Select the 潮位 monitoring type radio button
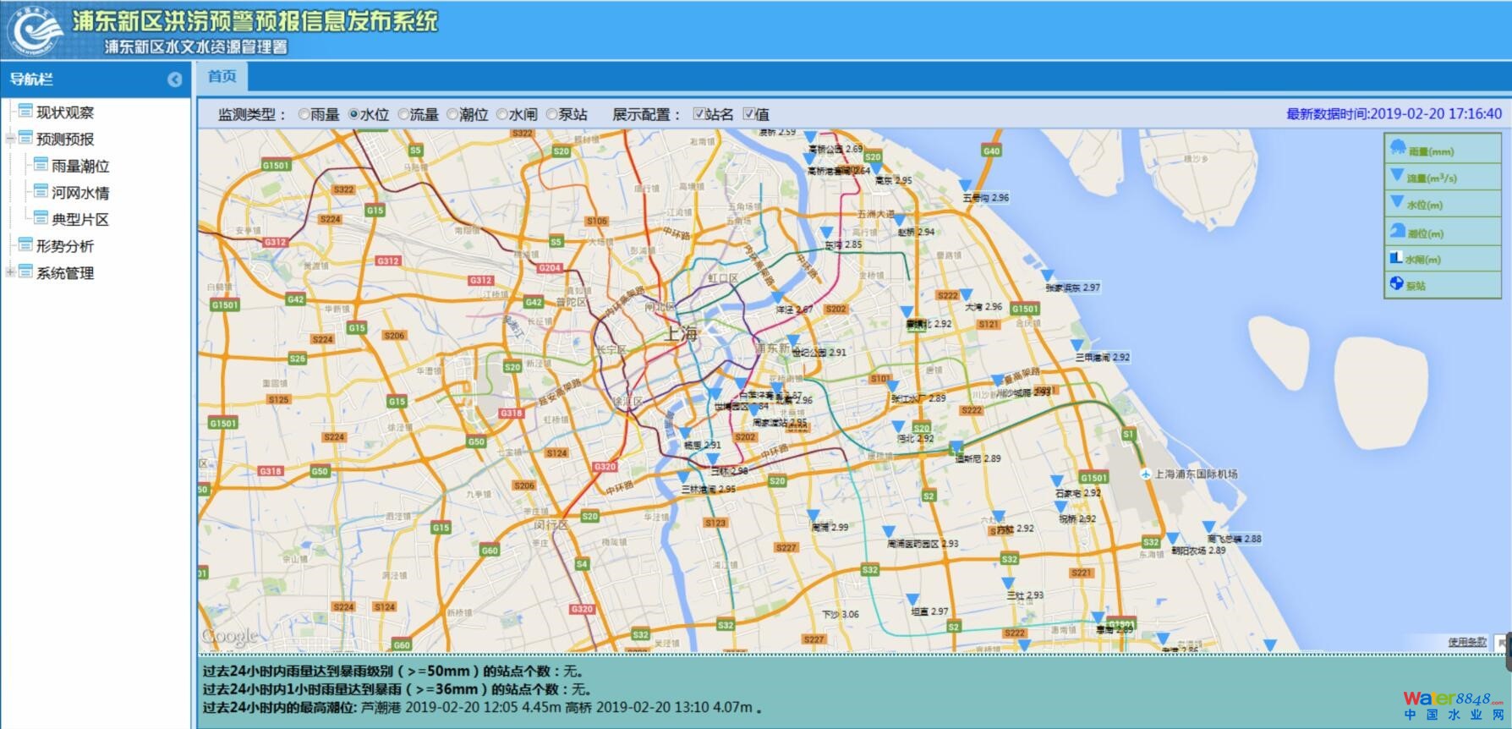This screenshot has width=1512, height=729. click(x=452, y=115)
